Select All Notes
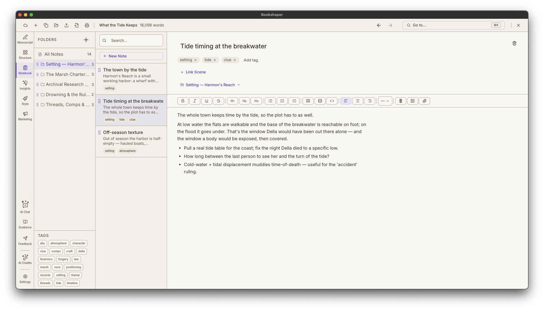544x310 pixels. click(x=64, y=54)
